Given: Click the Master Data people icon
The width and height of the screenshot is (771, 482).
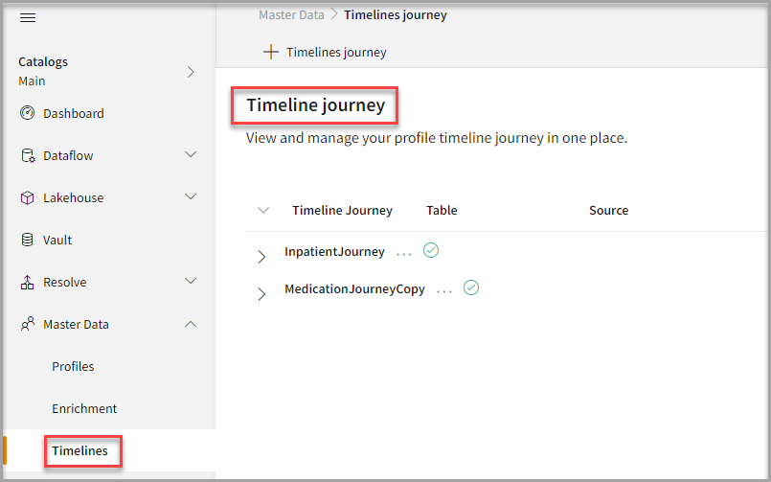Looking at the screenshot, I should [28, 324].
